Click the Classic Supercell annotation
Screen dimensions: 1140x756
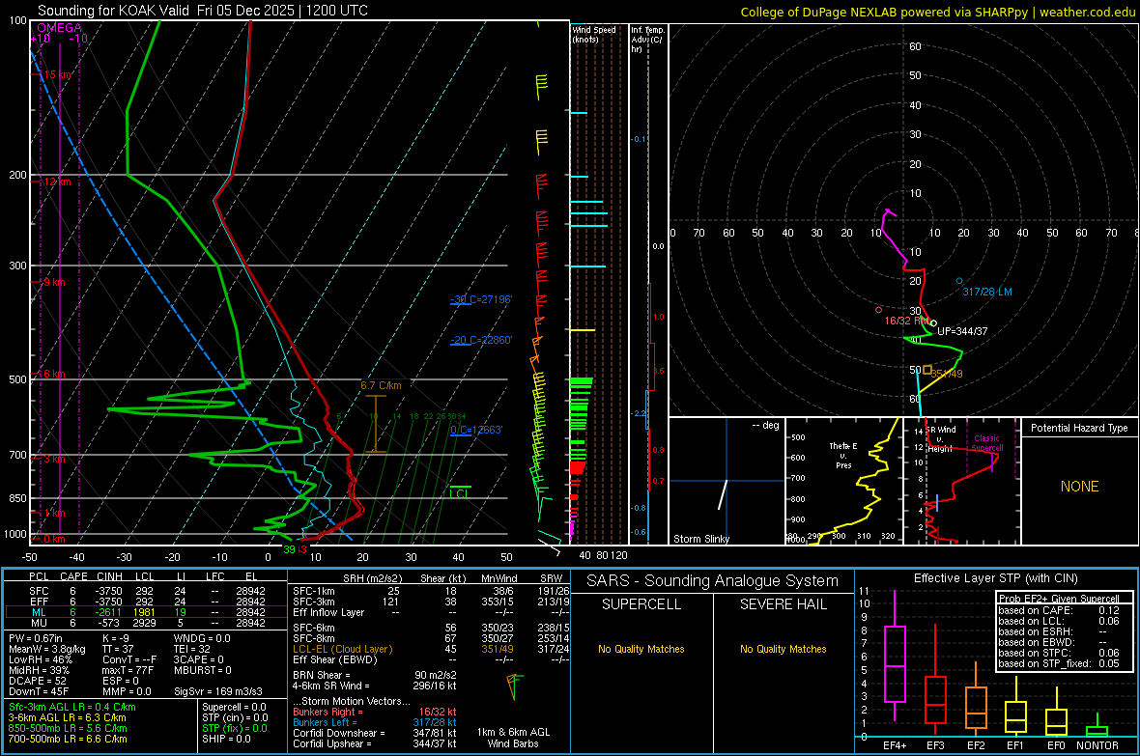click(987, 443)
